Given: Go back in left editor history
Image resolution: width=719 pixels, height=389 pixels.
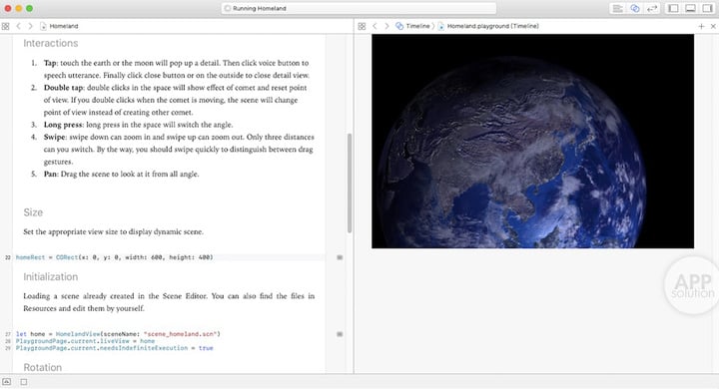Looking at the screenshot, I should (x=18, y=26).
